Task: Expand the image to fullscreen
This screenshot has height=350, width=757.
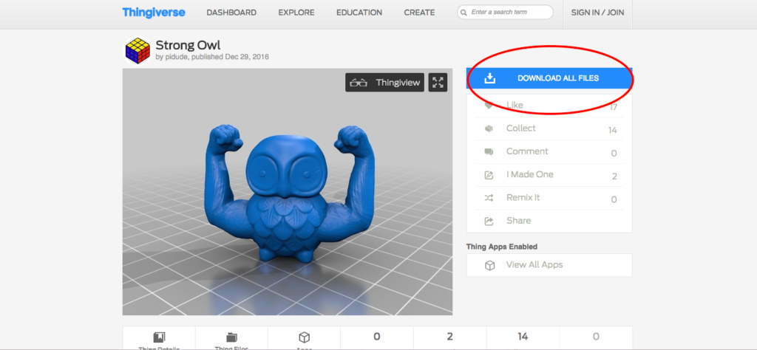Action: click(438, 83)
